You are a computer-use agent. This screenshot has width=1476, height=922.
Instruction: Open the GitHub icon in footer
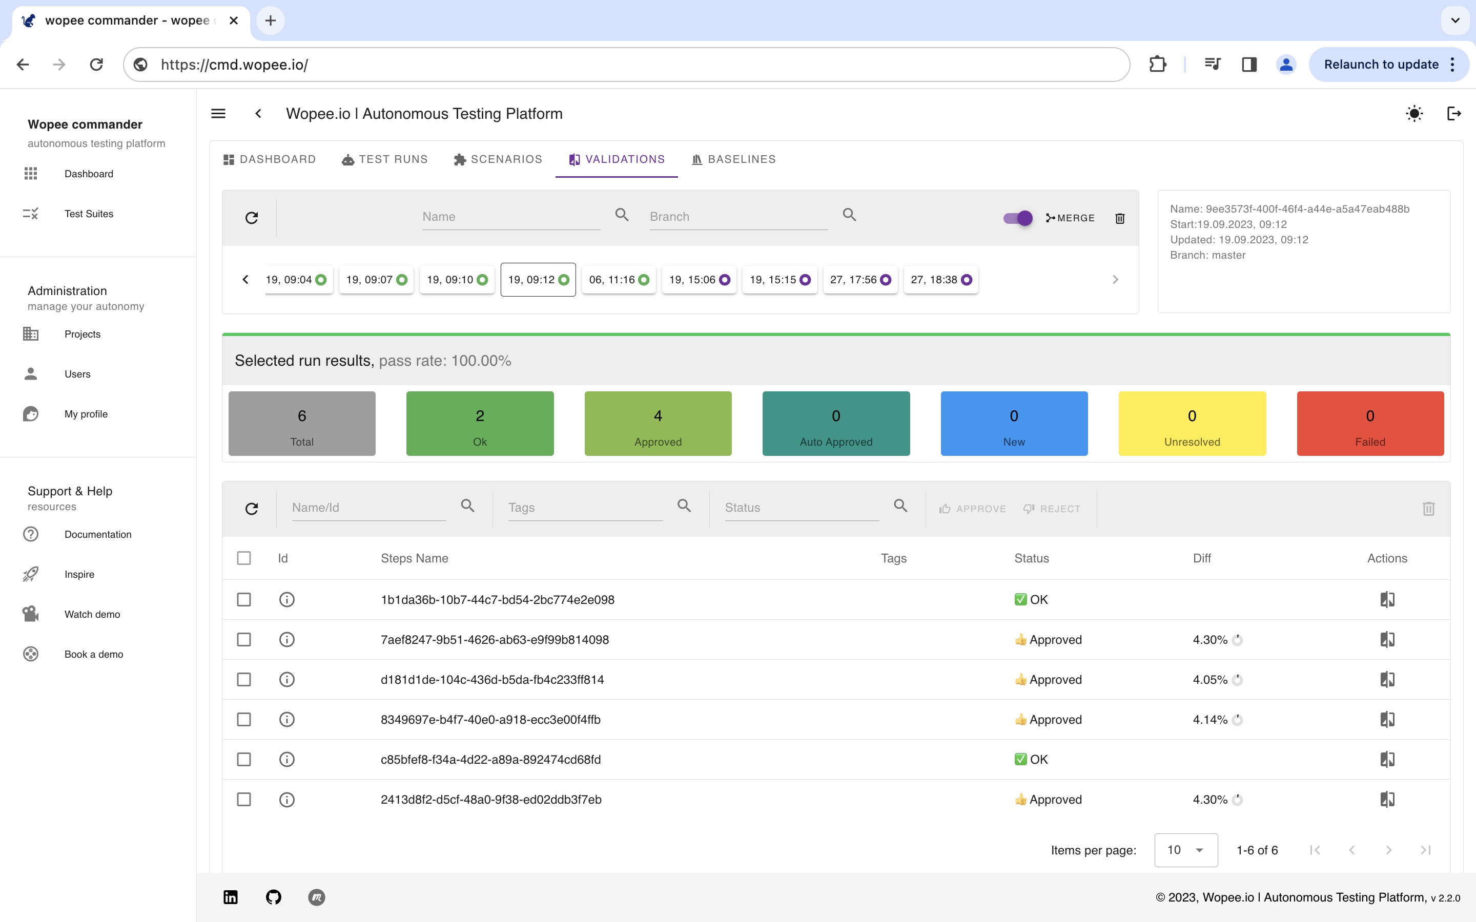click(x=273, y=897)
